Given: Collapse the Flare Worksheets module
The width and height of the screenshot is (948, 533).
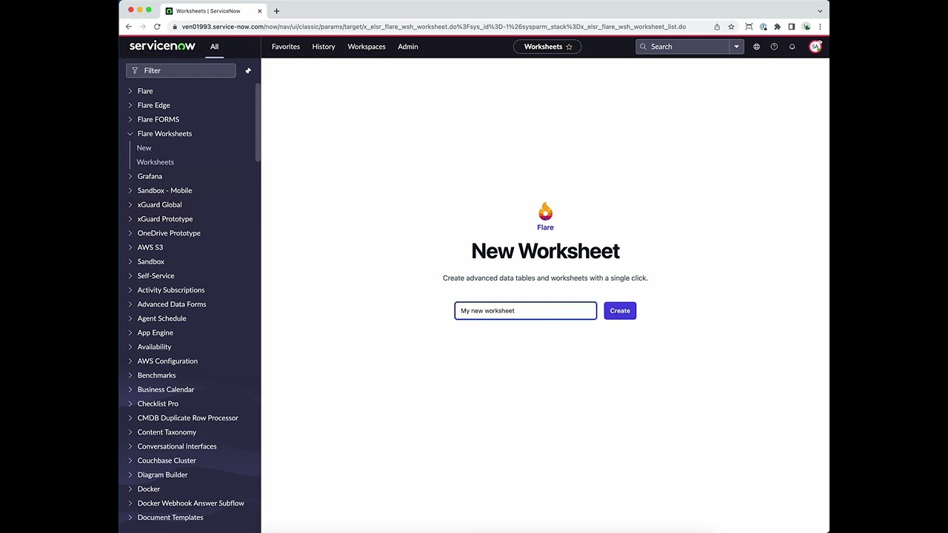Looking at the screenshot, I should tap(130, 134).
